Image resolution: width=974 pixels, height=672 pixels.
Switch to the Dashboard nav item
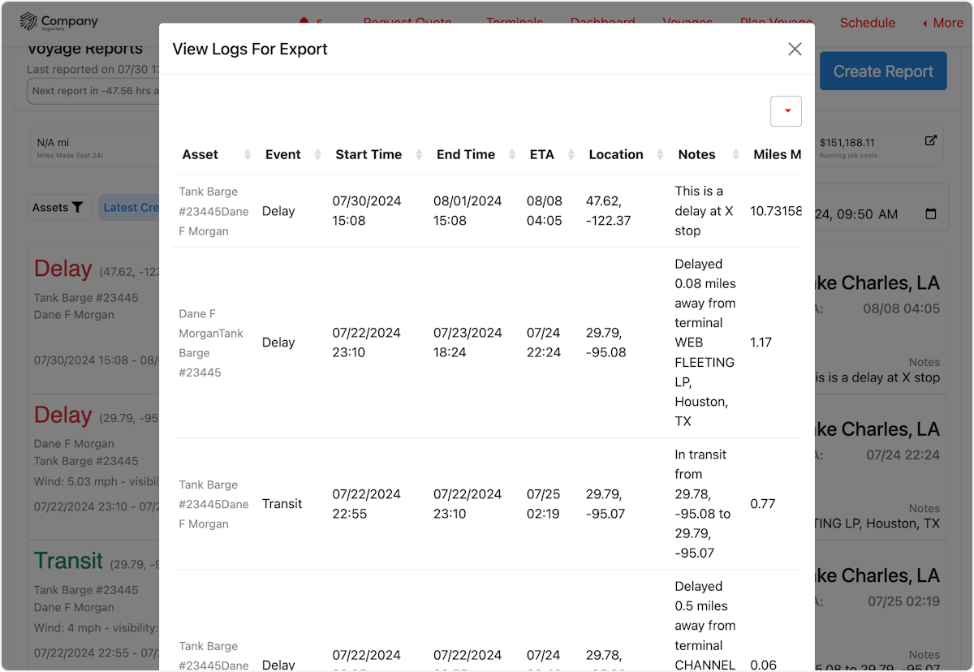[x=602, y=23]
